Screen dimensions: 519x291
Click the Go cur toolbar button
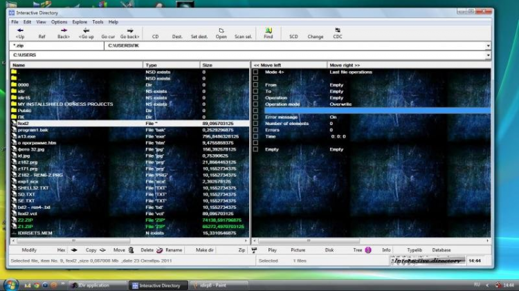[x=108, y=37]
